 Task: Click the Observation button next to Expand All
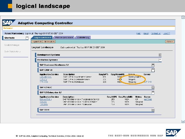coord(49,42)
